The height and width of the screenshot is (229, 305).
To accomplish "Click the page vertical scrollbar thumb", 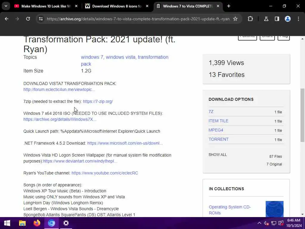I will [302, 115].
